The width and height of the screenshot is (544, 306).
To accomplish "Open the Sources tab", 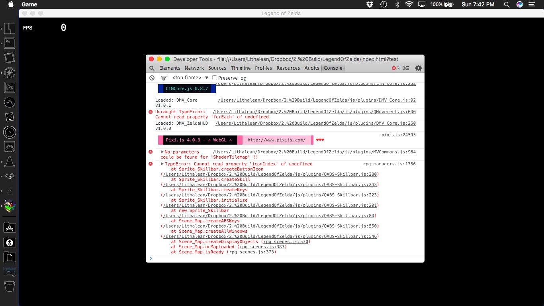I will pos(217,68).
